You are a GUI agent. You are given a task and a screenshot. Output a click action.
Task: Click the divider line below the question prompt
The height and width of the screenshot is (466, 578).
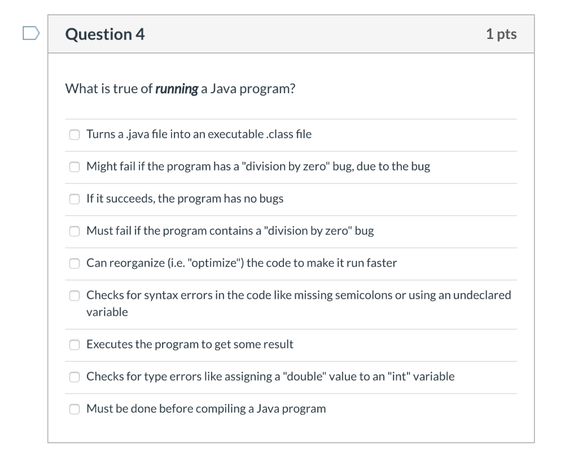(291, 119)
